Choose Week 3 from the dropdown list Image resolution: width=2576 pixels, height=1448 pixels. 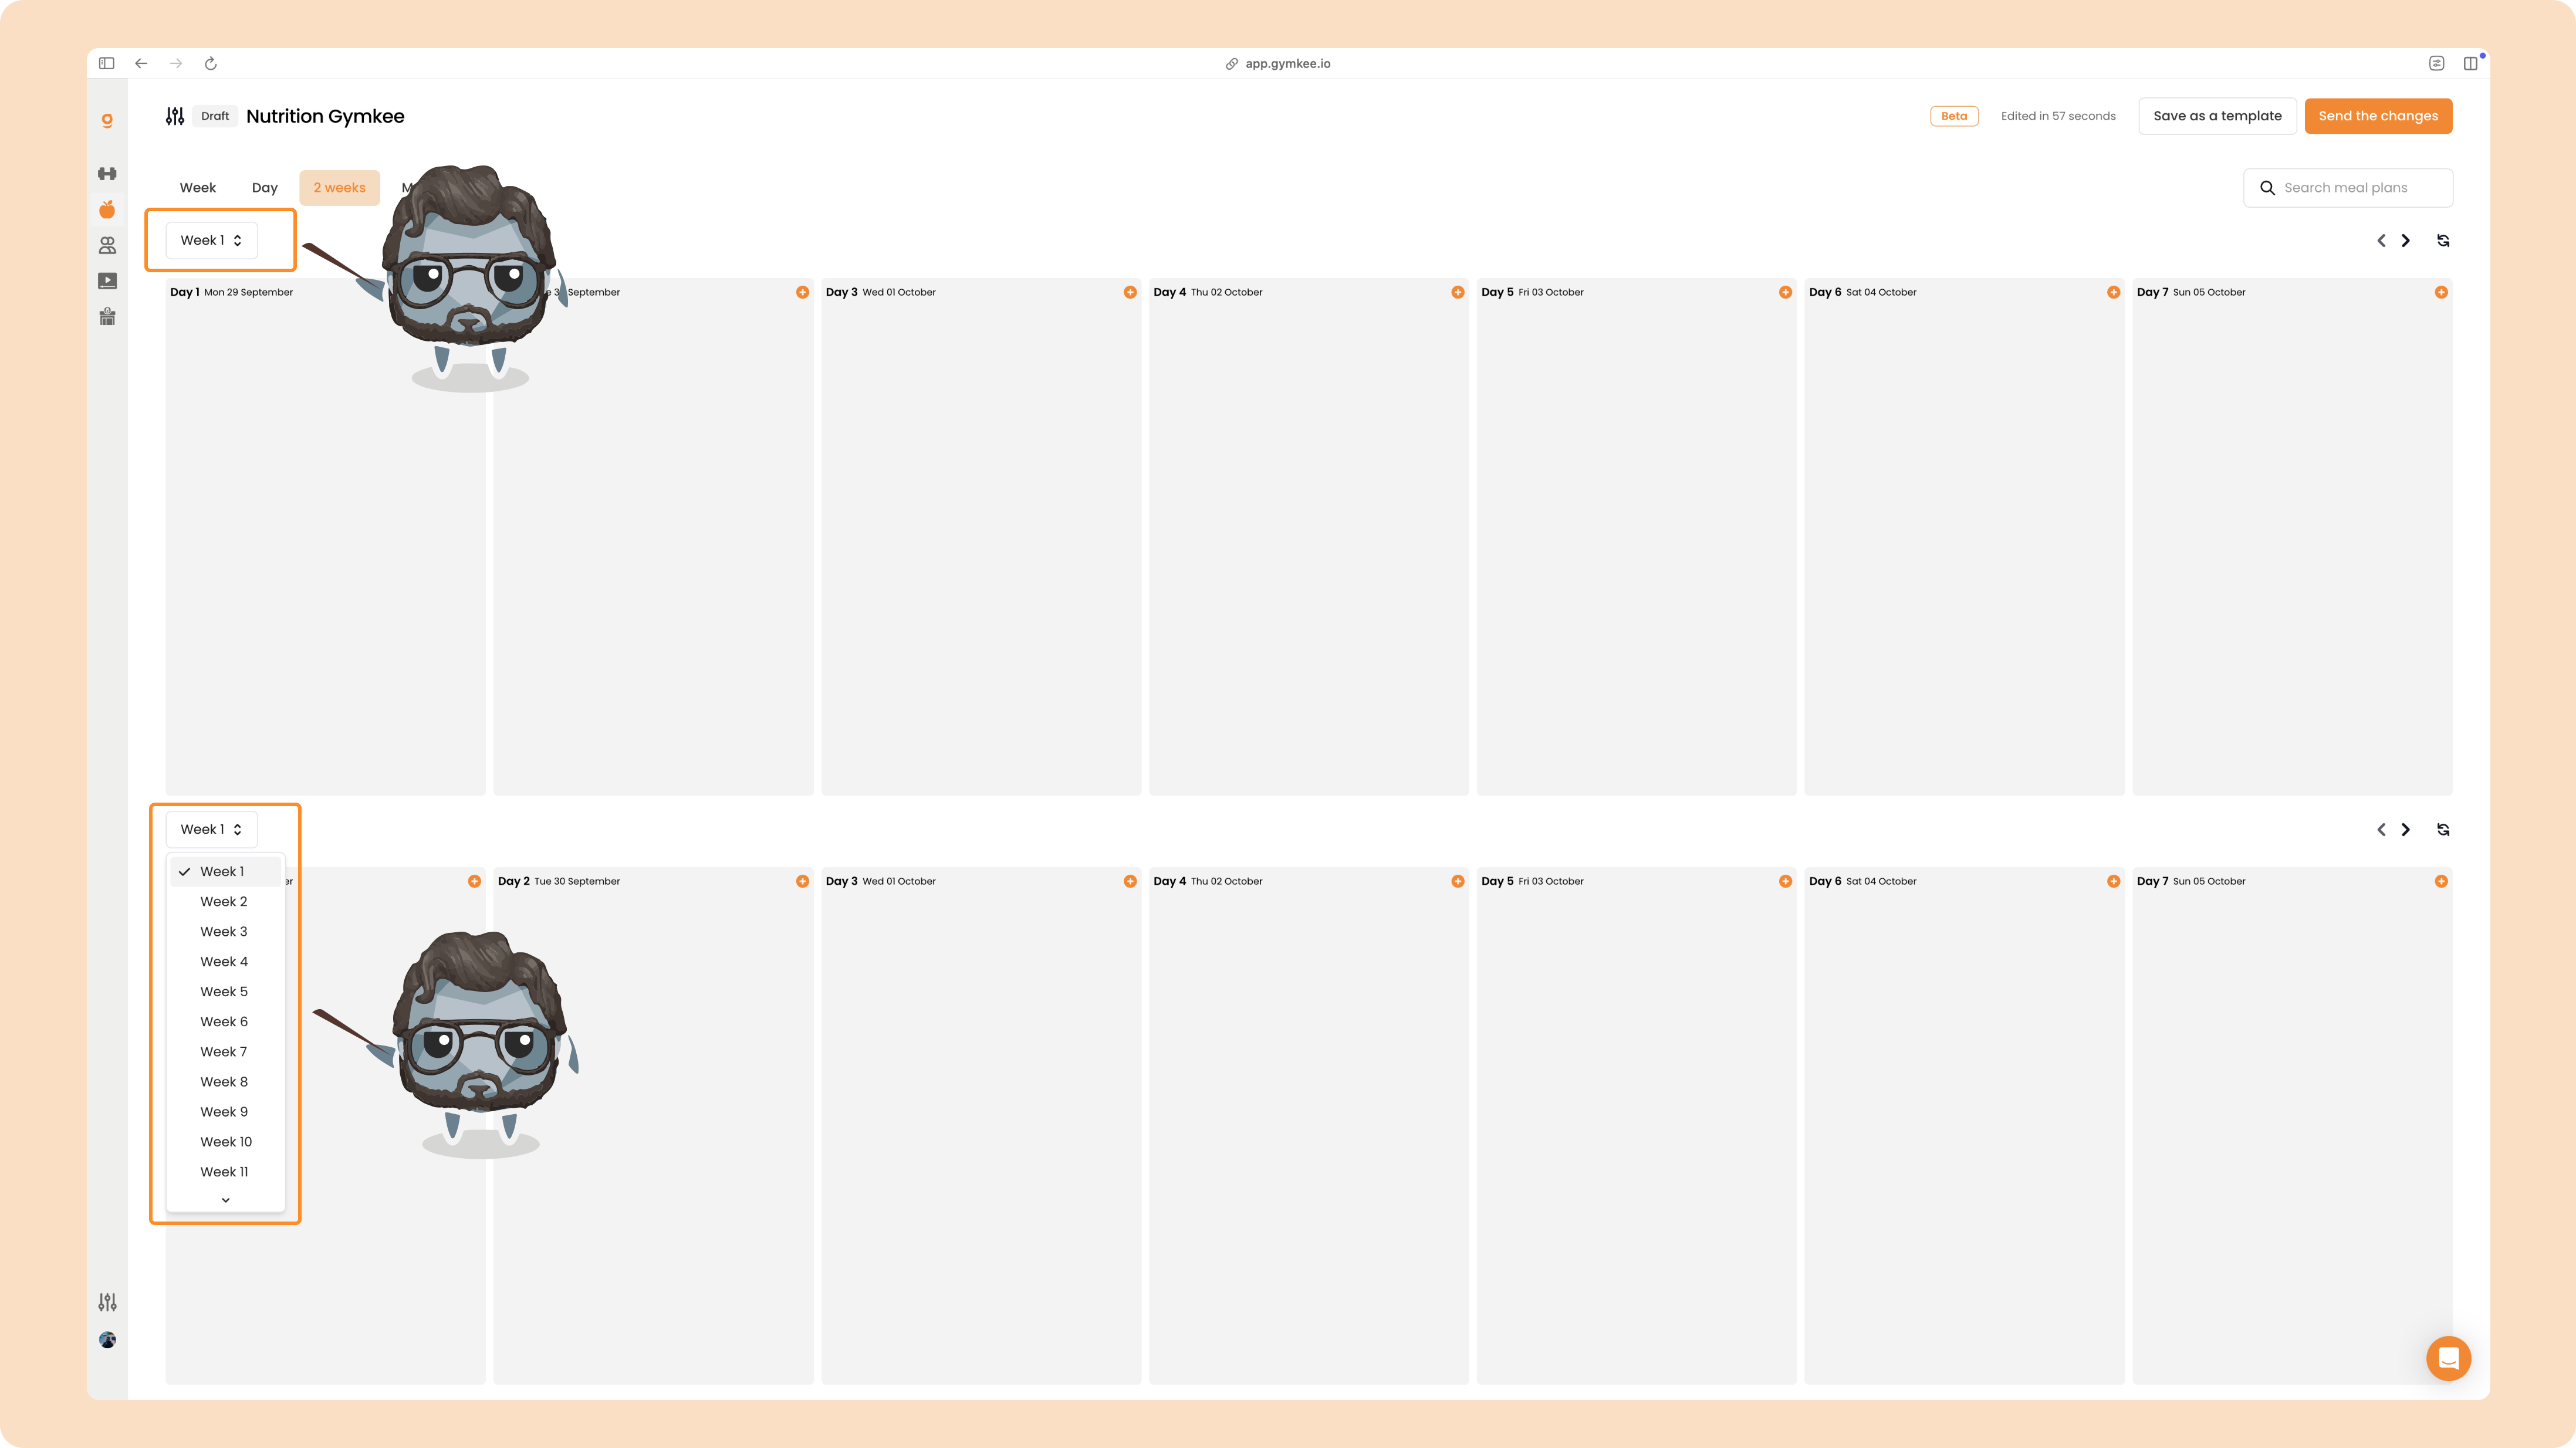point(226,931)
